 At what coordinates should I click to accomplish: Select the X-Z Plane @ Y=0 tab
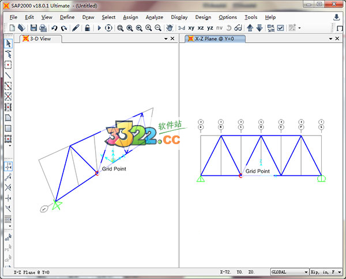click(217, 39)
